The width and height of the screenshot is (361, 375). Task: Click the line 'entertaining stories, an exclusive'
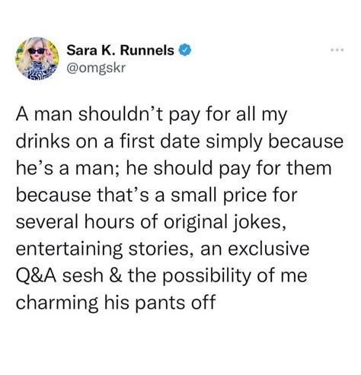(162, 249)
